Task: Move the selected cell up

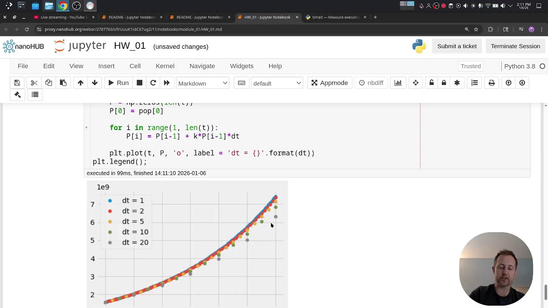Action: (80, 83)
